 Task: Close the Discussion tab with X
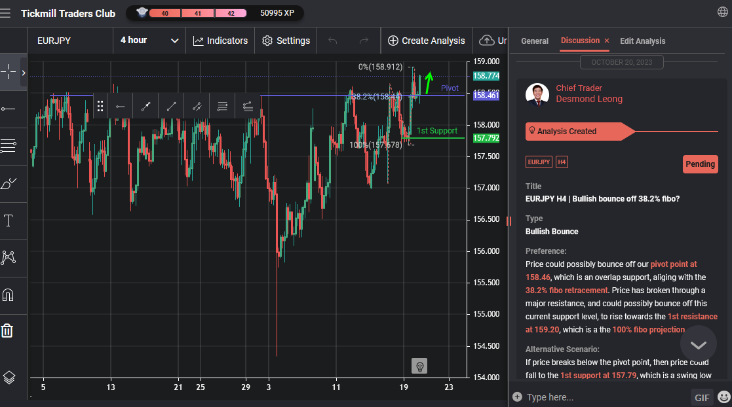tap(607, 41)
